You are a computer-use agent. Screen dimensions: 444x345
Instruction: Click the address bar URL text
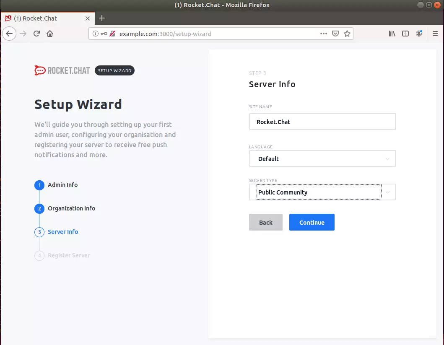click(165, 34)
